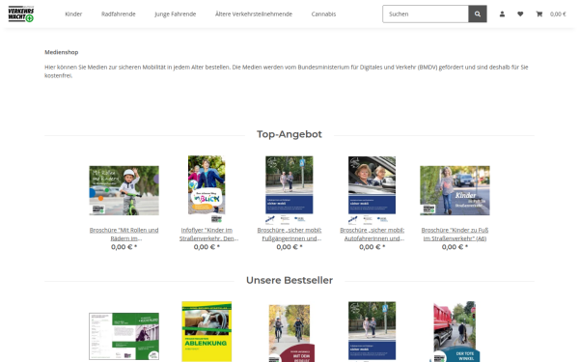Follow Top-Angebot link 'sicher mobil: FußgängerInnen'
This screenshot has height=362, width=579.
289,235
